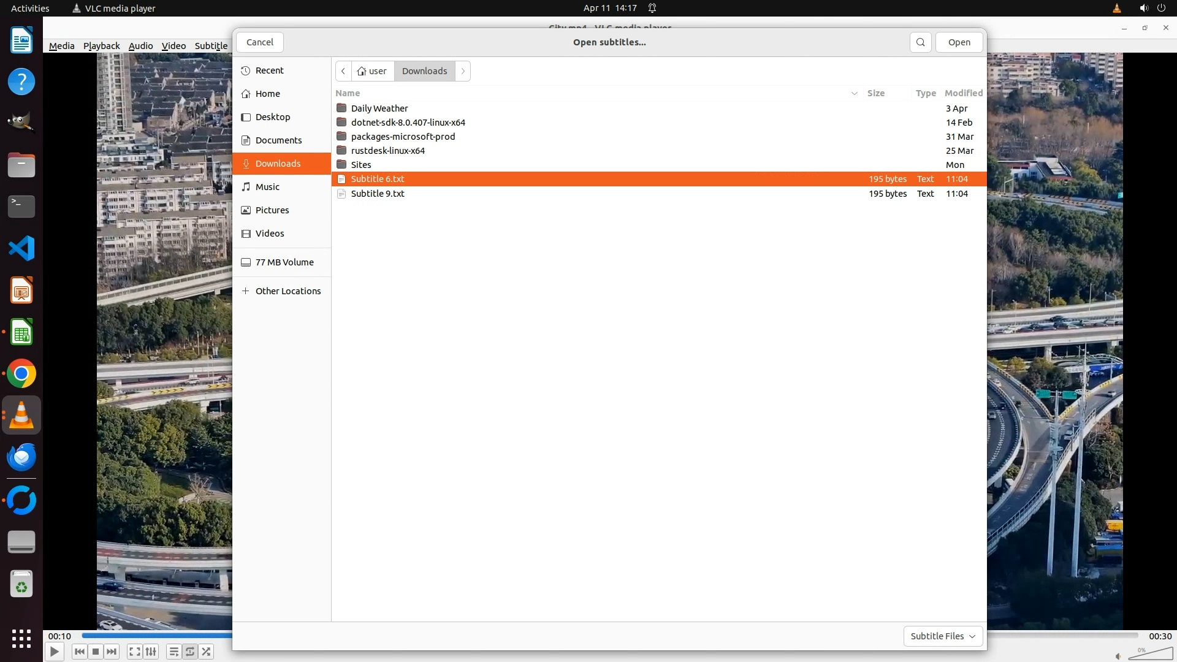
Task: Skip to the previous media track
Action: pos(79,652)
